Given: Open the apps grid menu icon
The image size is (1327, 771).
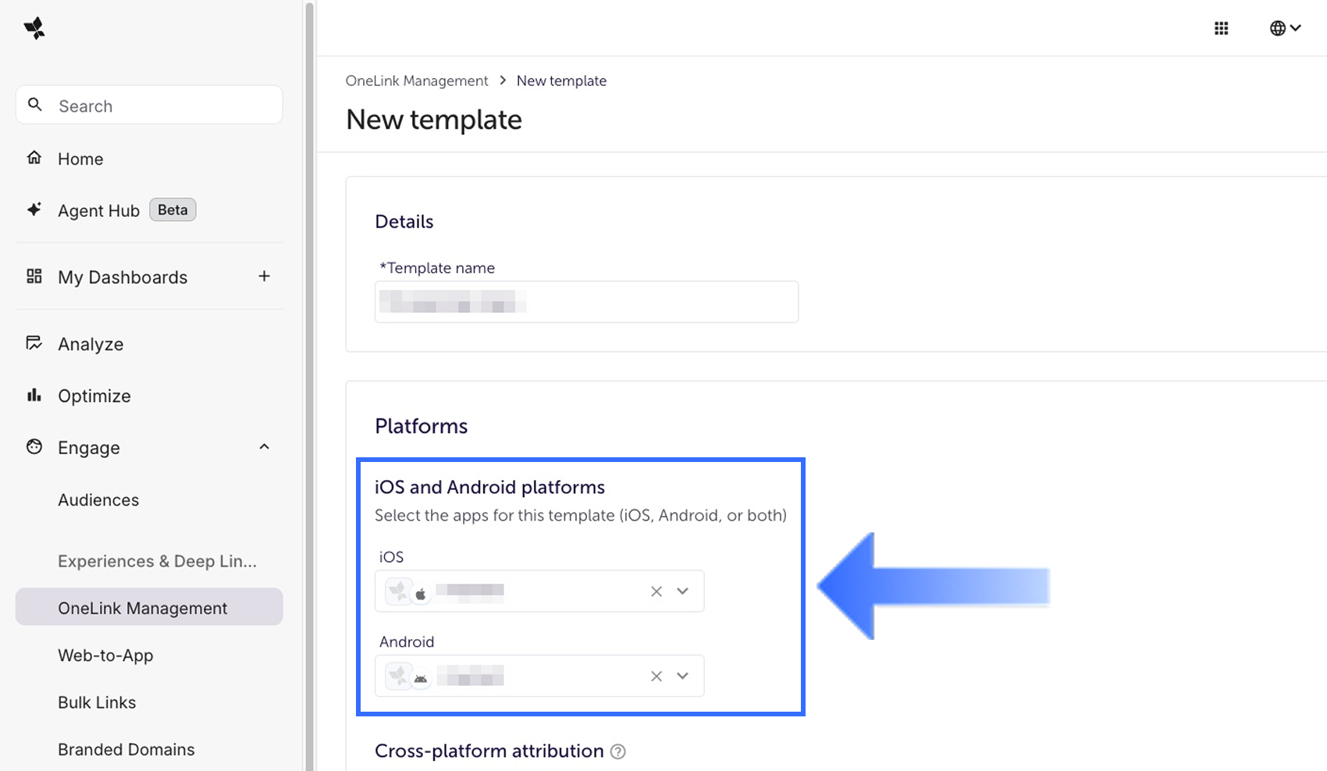Looking at the screenshot, I should pos(1222,28).
